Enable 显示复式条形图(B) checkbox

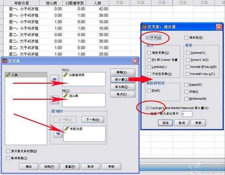tap(8, 151)
